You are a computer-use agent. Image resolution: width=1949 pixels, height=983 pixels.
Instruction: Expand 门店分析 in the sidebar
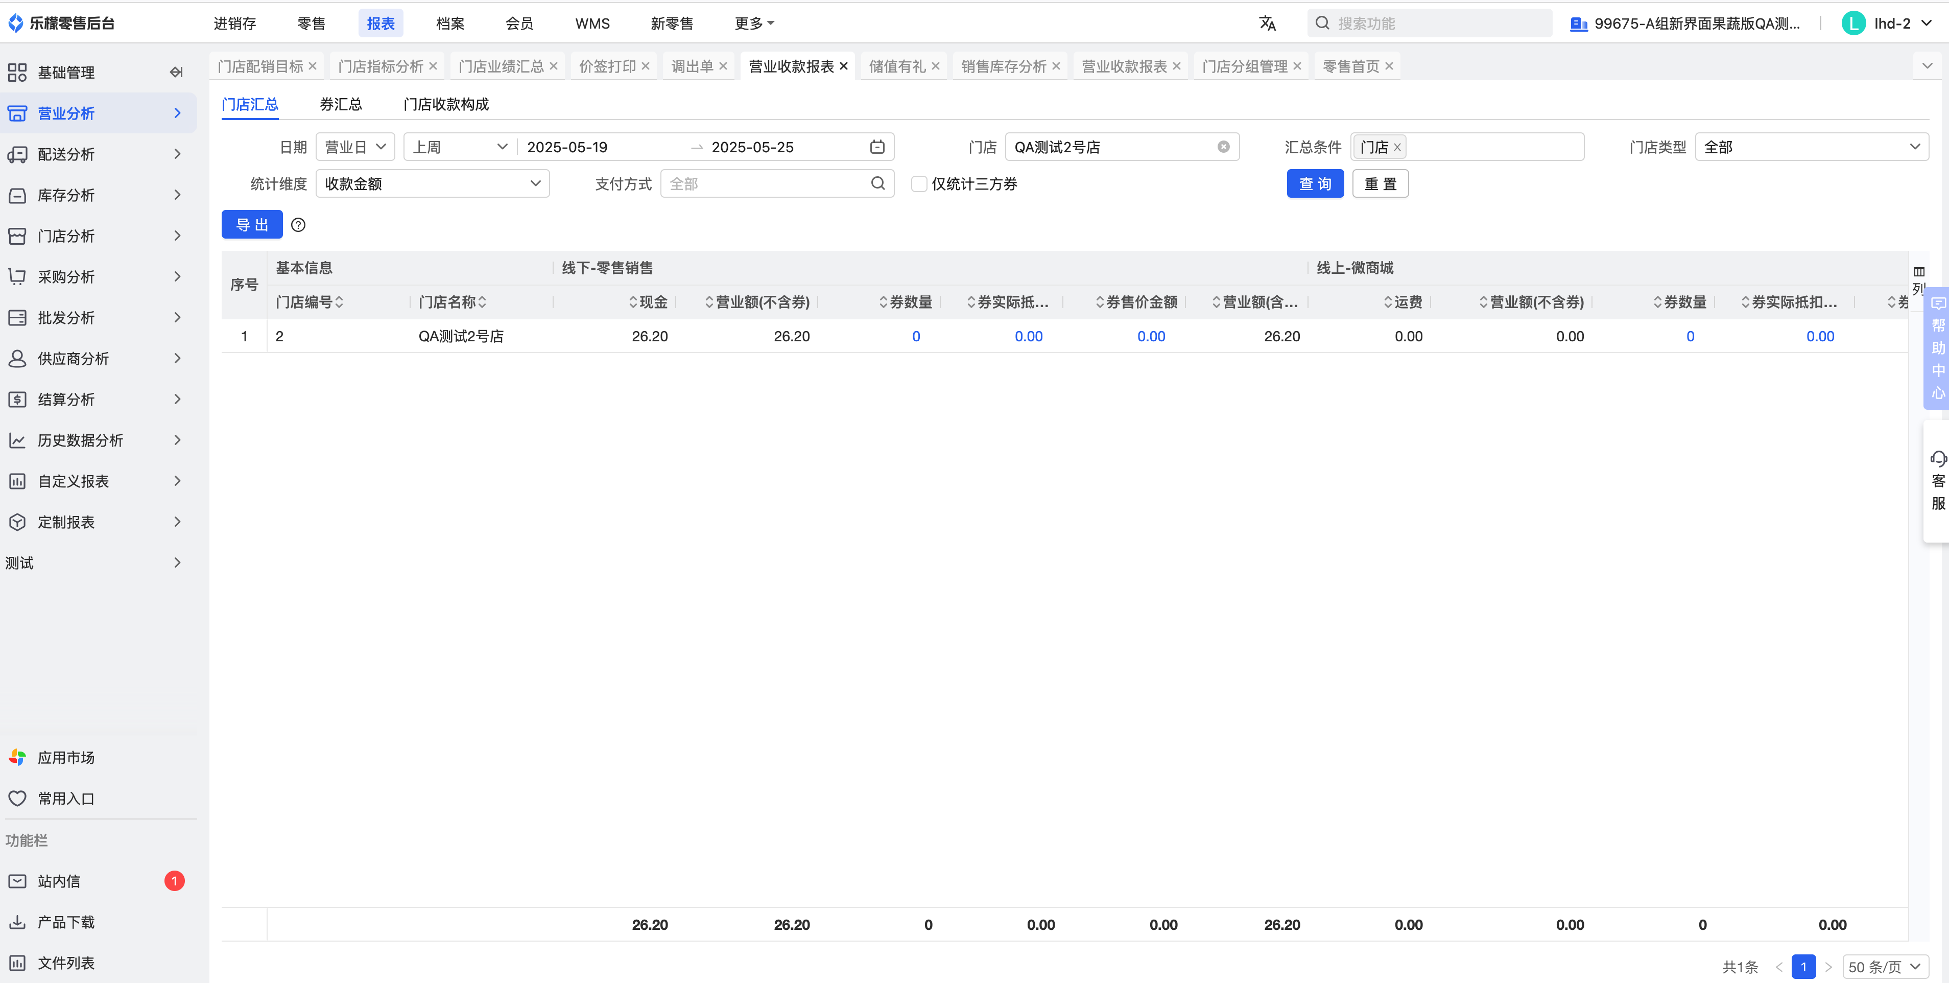click(x=99, y=236)
